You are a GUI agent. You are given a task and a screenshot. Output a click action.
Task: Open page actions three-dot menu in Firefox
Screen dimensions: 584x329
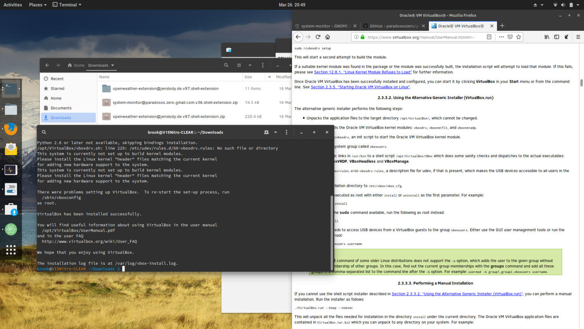(501, 37)
